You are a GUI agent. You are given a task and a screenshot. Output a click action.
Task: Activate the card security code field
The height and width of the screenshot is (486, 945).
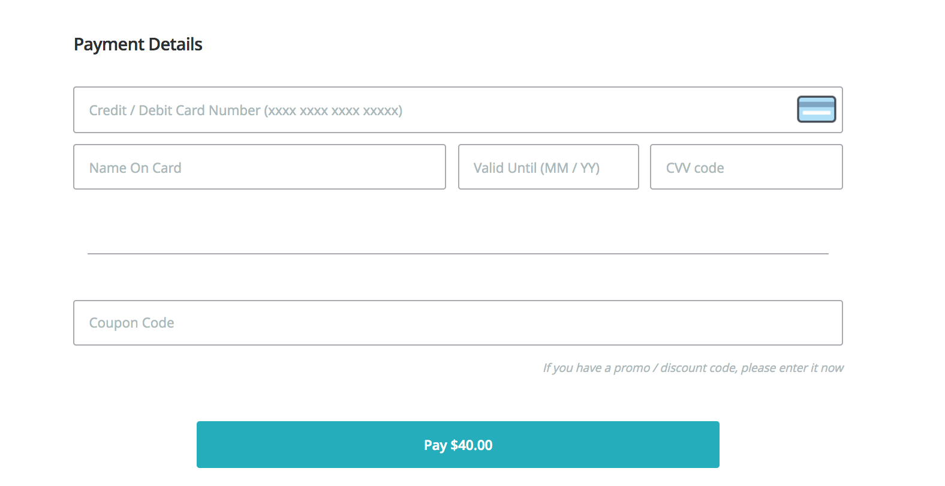click(746, 167)
